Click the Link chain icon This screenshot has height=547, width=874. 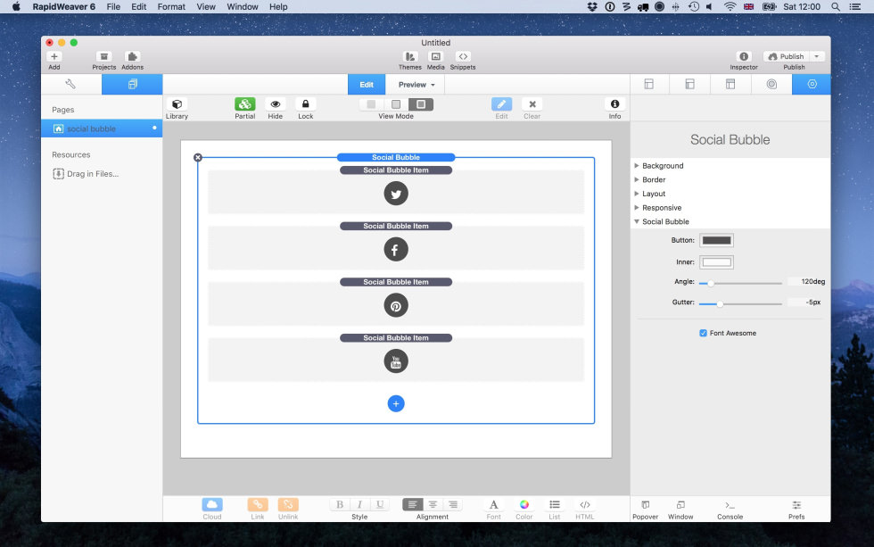[x=258, y=505]
